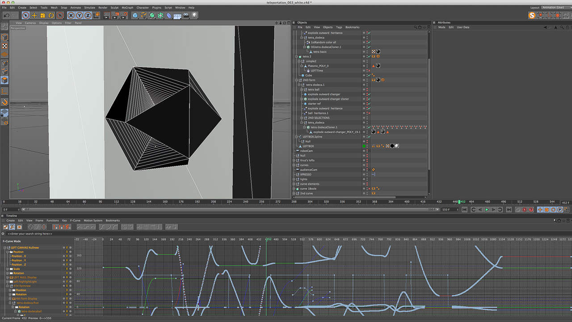Select the Move tool in the top toolbar
The width and height of the screenshot is (572, 322).
(34, 15)
